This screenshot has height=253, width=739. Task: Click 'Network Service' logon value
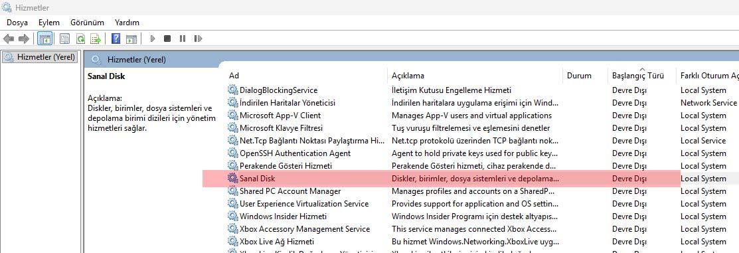pyautogui.click(x=708, y=103)
